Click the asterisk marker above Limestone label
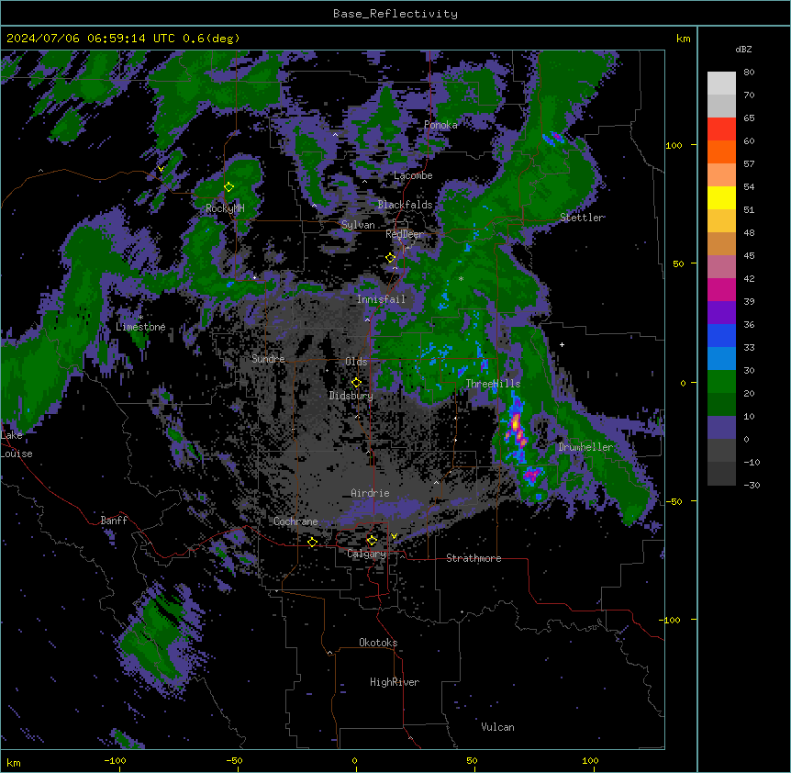Viewport: 791px width, 773px height. click(x=141, y=318)
